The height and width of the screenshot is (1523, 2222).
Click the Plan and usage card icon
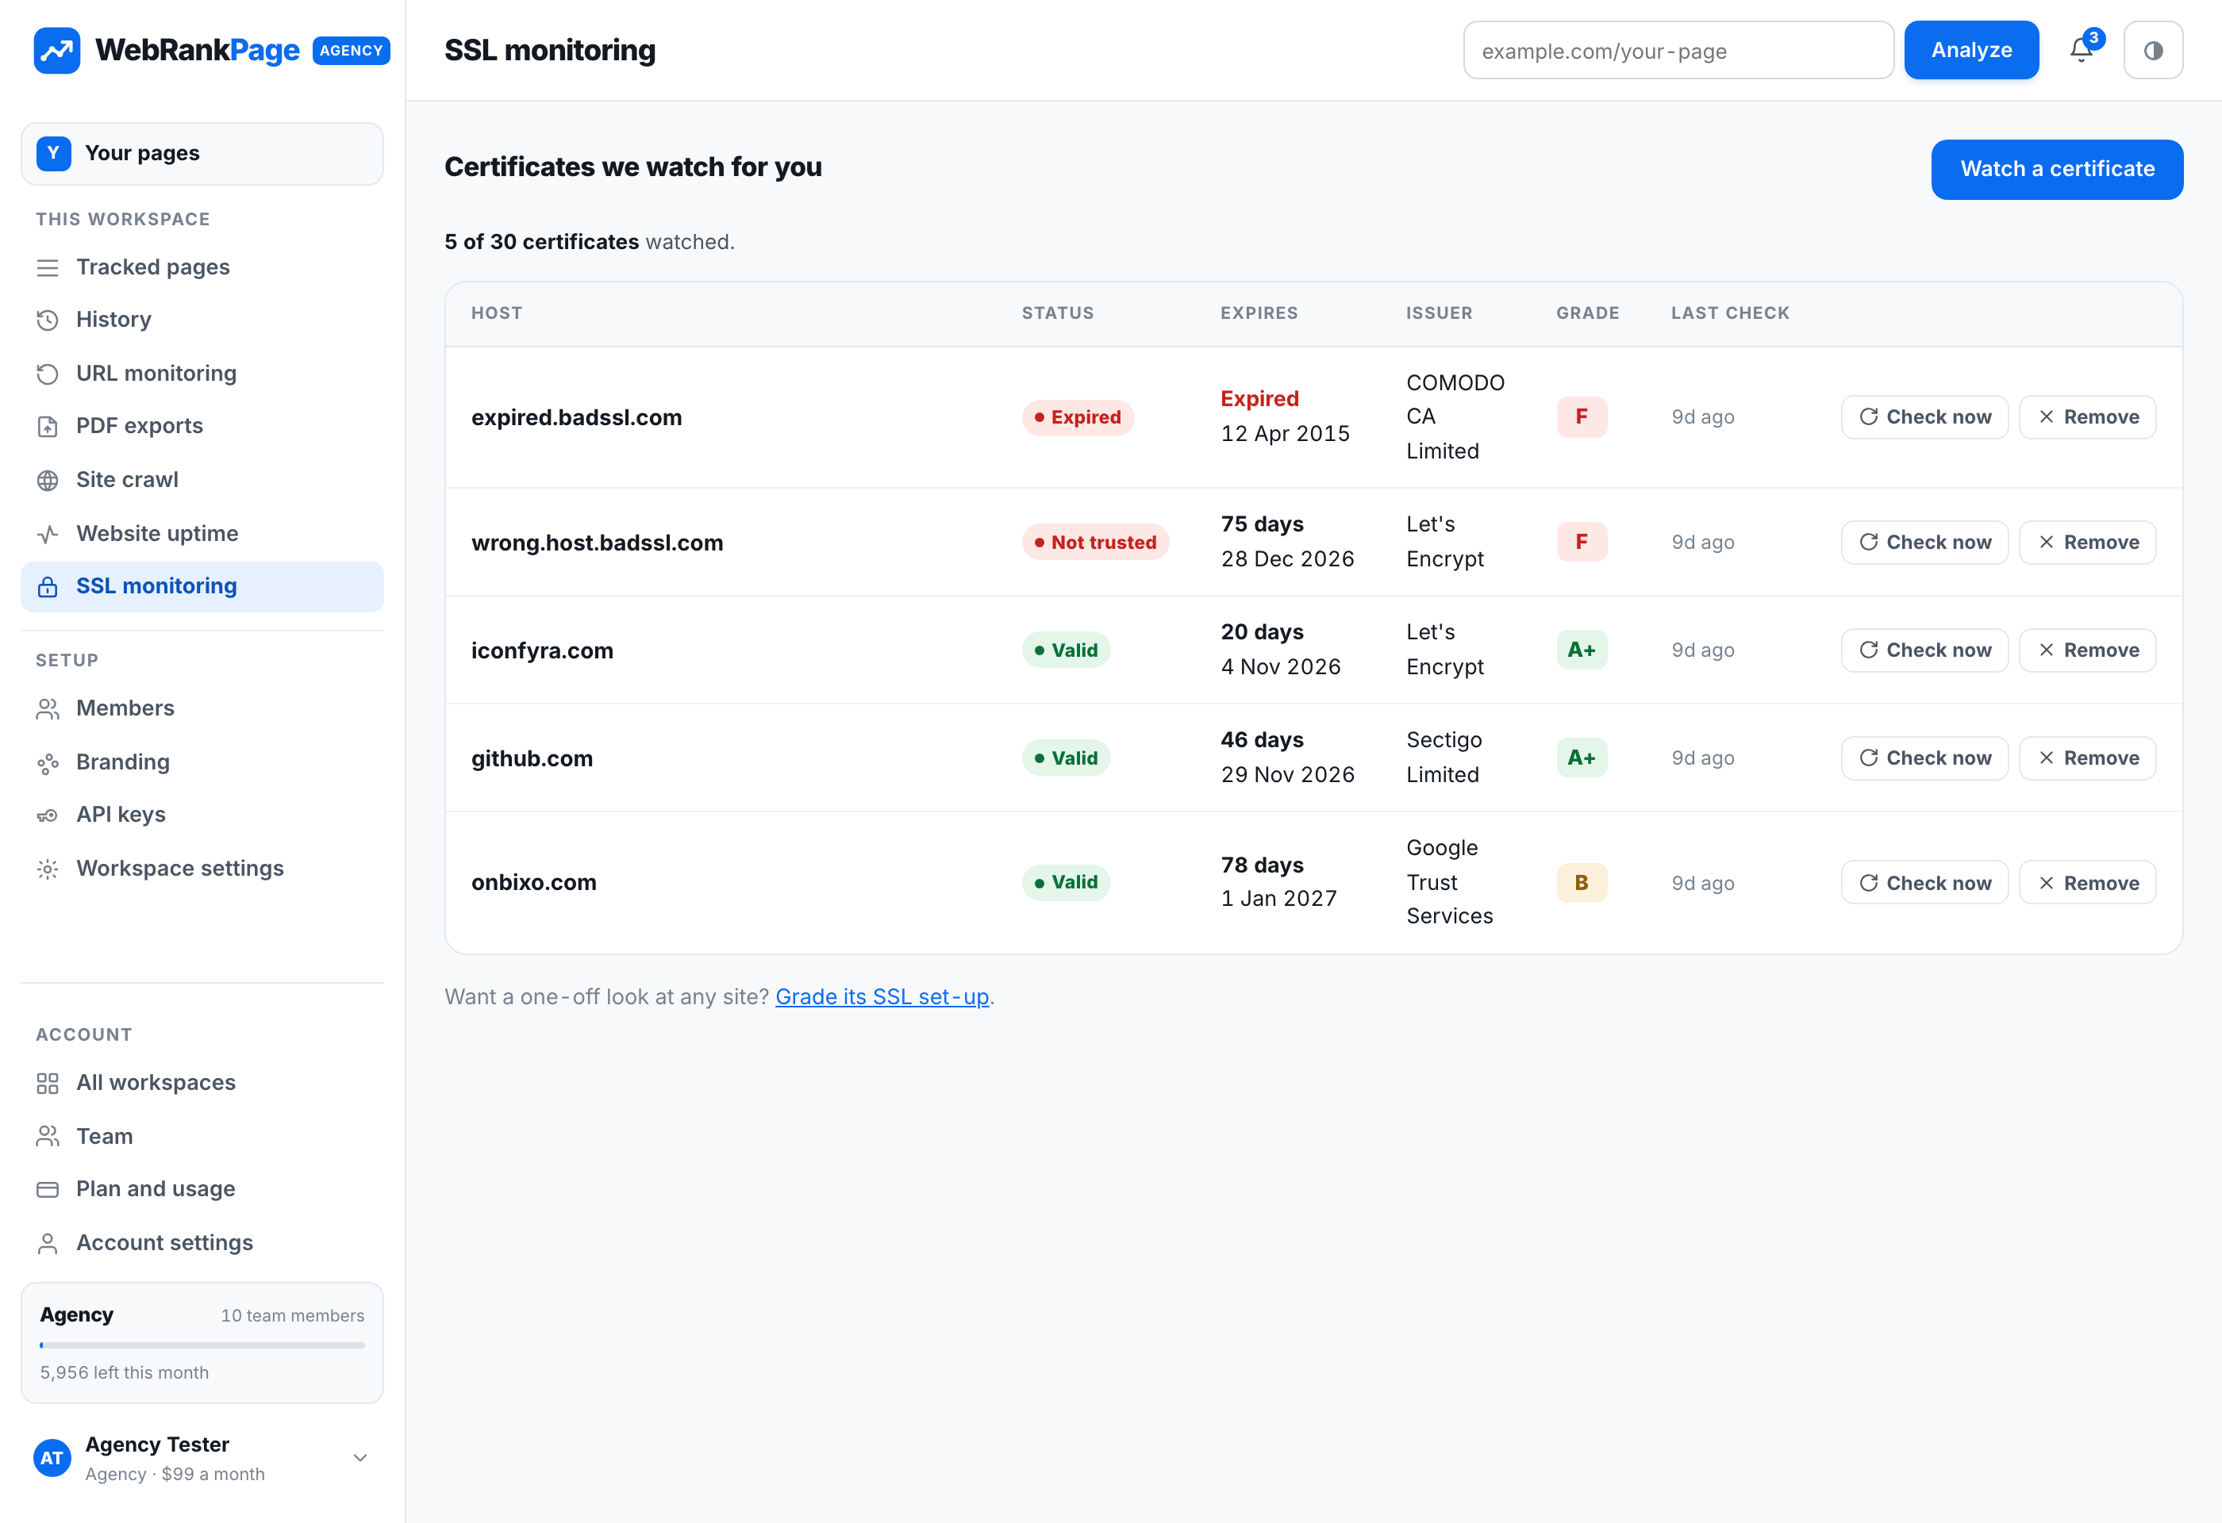point(47,1190)
